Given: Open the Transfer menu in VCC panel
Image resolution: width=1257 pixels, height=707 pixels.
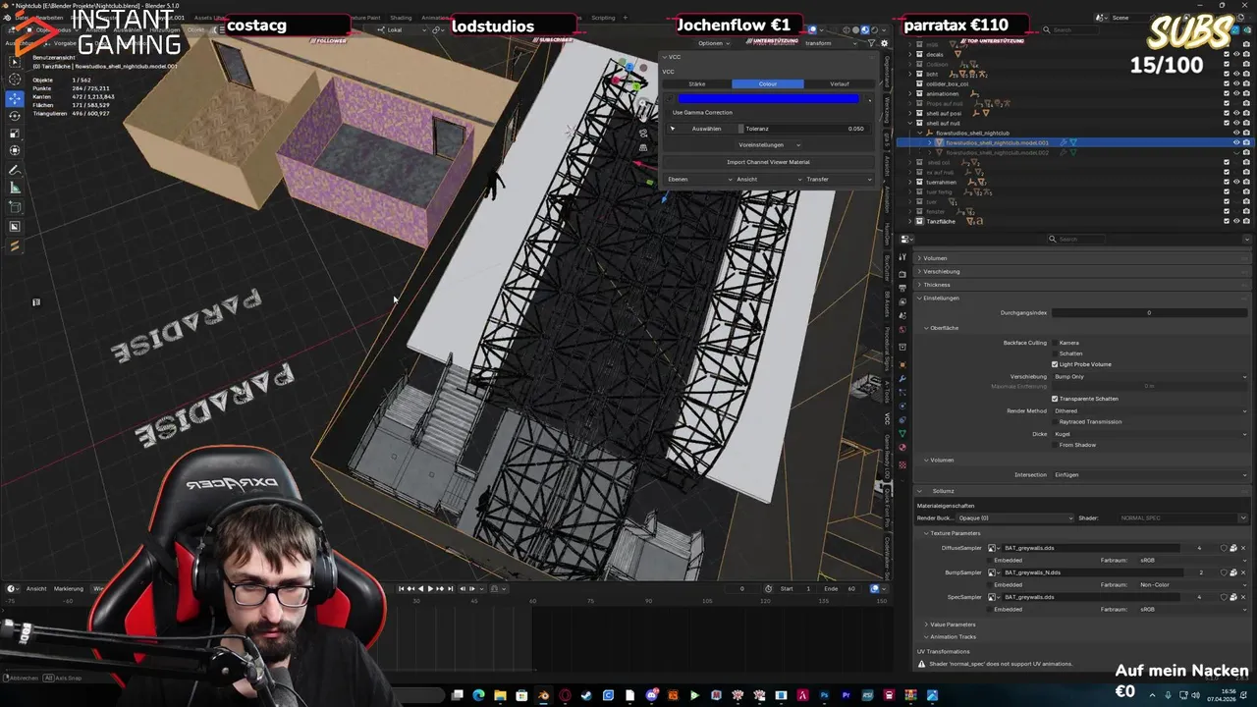Looking at the screenshot, I should [x=839, y=179].
